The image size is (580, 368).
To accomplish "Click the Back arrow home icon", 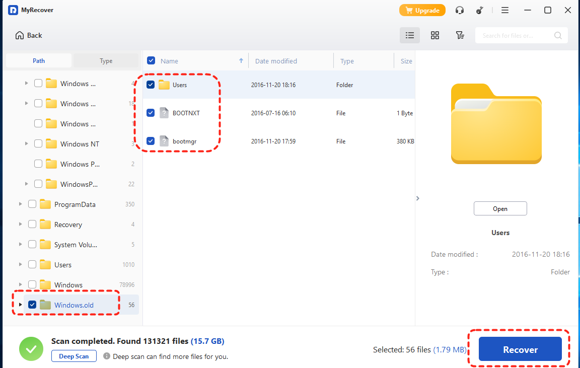I will tap(20, 35).
